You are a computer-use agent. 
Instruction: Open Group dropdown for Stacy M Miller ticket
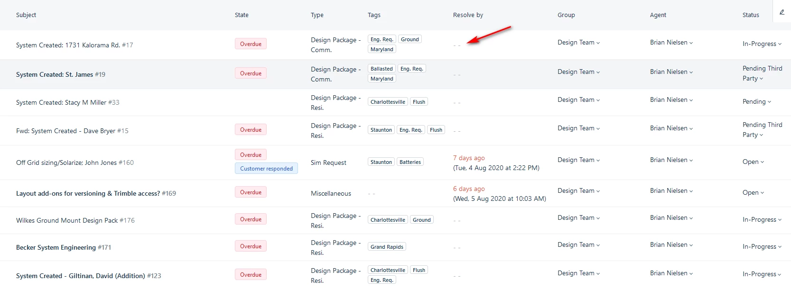click(x=578, y=99)
